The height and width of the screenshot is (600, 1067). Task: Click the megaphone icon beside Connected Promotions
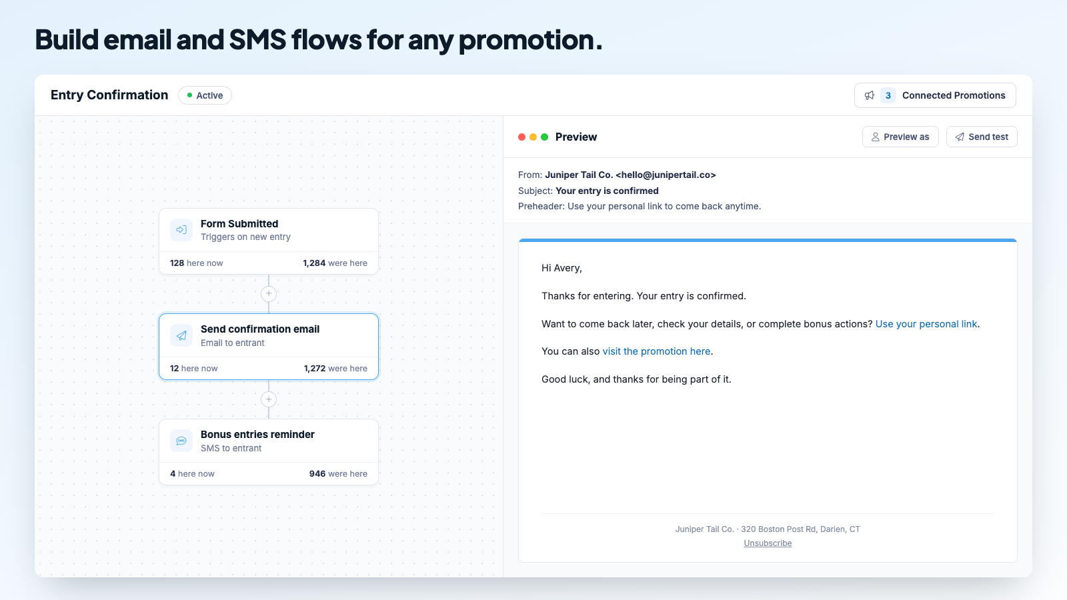coord(870,95)
